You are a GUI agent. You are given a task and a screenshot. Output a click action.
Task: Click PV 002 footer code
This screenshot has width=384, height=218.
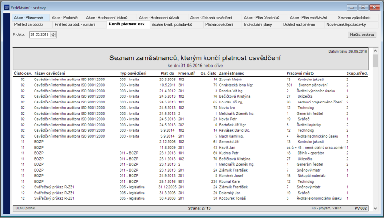click(360, 208)
